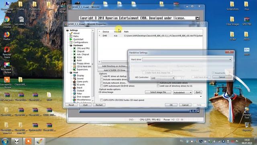257x145 pixels.
Task: Open About page icon in settings tree
Action: click(71, 33)
